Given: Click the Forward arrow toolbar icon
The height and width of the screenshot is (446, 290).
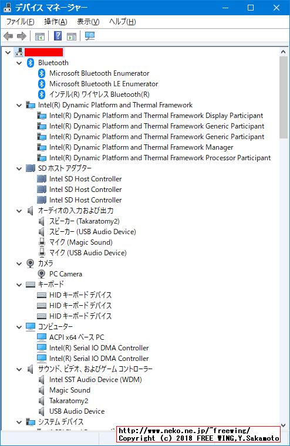Looking at the screenshot, I should pyautogui.click(x=22, y=36).
